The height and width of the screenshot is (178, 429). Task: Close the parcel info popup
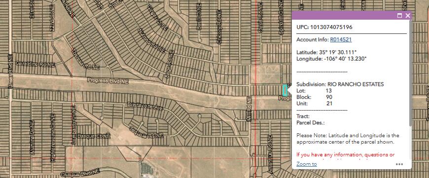pyautogui.click(x=408, y=16)
